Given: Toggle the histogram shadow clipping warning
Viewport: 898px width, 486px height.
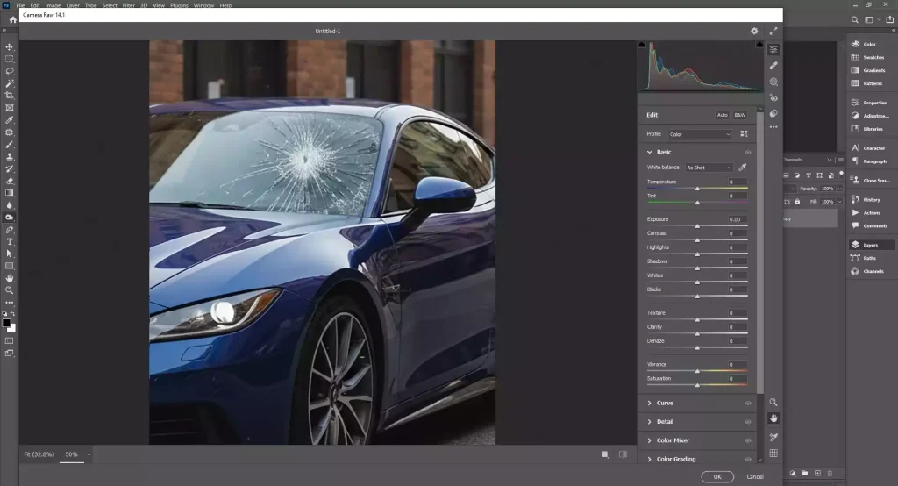Looking at the screenshot, I should (642, 45).
